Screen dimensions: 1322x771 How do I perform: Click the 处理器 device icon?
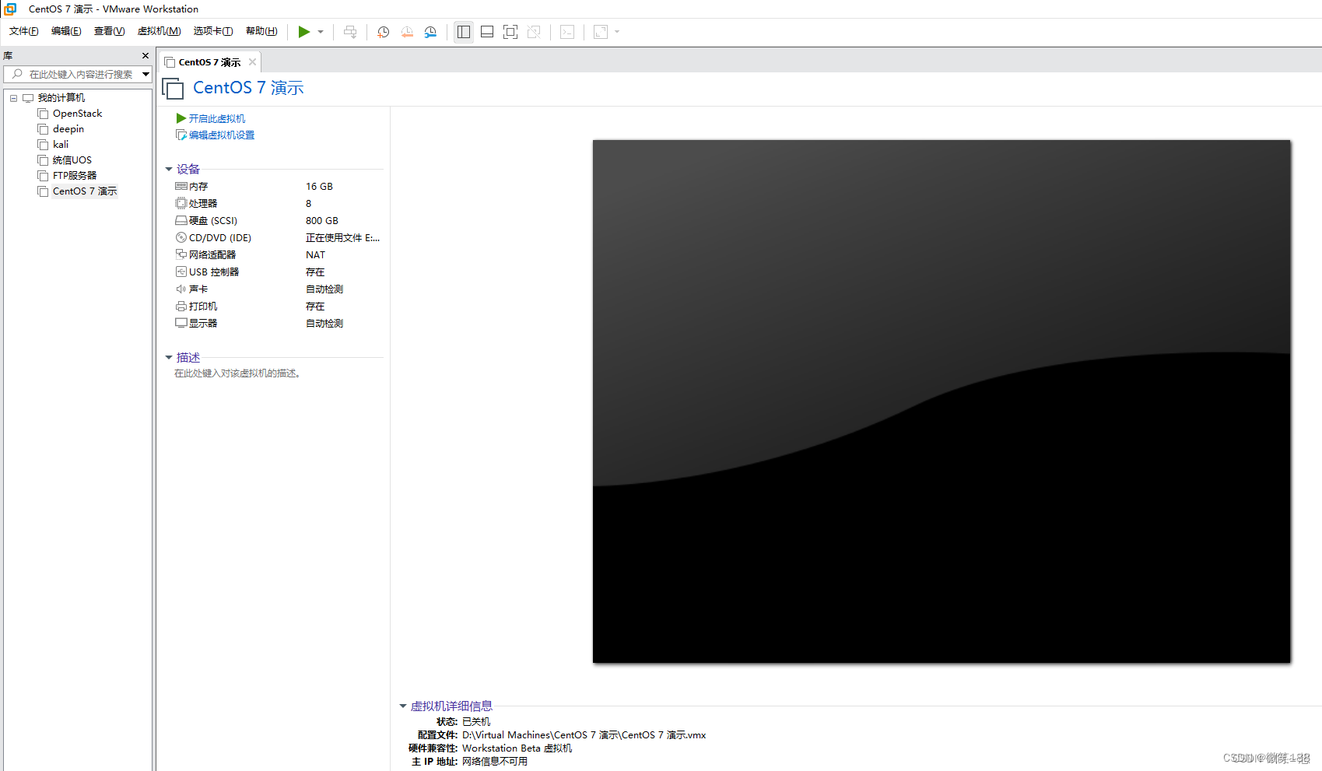181,204
